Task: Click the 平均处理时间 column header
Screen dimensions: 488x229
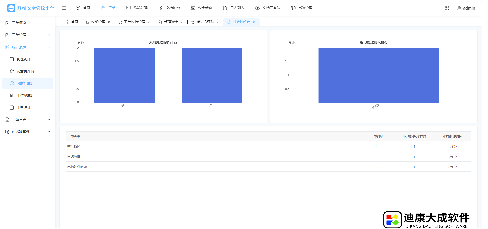Action: (x=452, y=136)
